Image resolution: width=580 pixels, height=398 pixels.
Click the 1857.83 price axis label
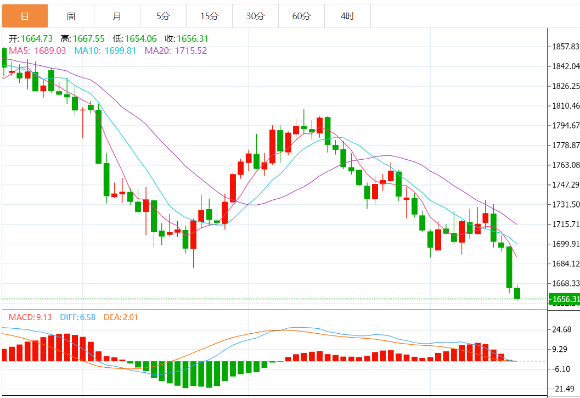click(566, 47)
